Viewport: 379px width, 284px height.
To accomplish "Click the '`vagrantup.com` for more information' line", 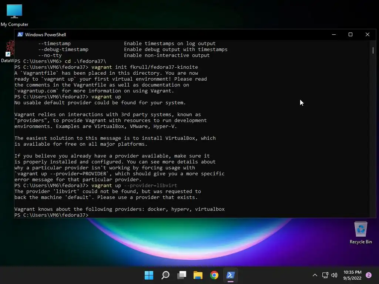I will click(94, 91).
